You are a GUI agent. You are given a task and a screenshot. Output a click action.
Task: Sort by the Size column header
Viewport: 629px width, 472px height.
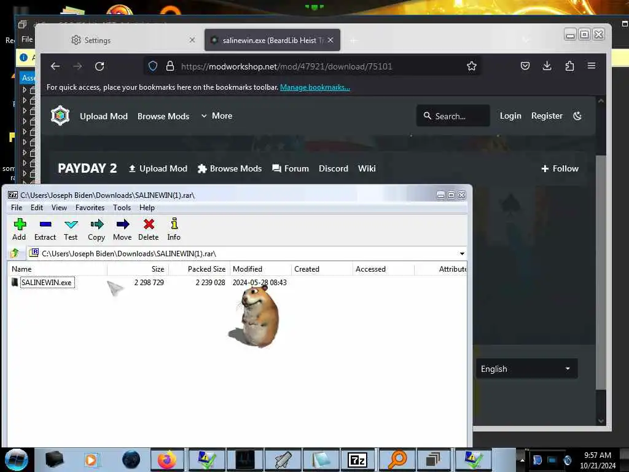point(138,269)
